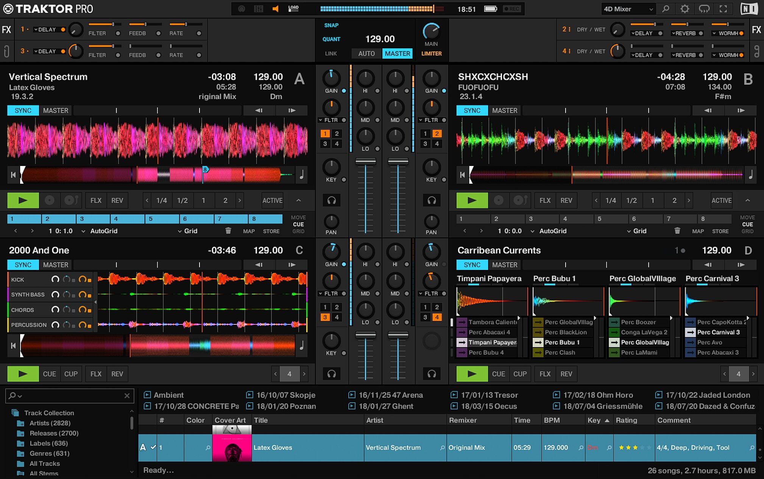
Task: Toggle headphone cue for channel D
Action: coord(432,374)
